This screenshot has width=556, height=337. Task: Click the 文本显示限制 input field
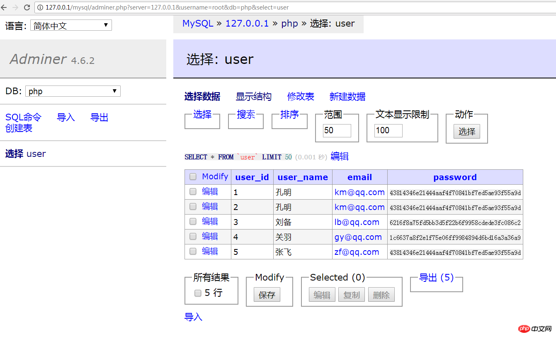388,130
